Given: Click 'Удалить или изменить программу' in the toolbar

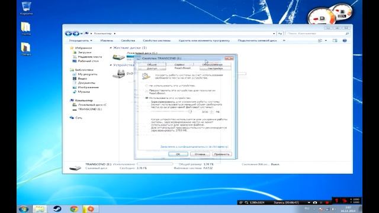Looking at the screenshot, I should [x=204, y=41].
